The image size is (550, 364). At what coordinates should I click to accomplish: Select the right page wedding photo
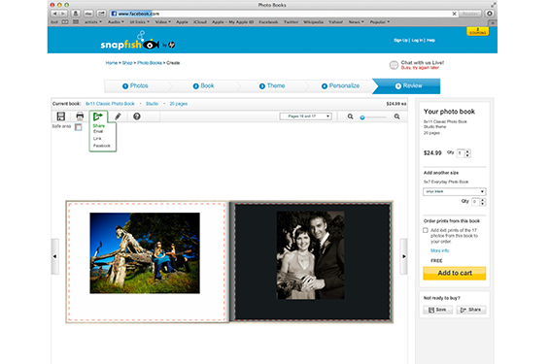[310, 255]
